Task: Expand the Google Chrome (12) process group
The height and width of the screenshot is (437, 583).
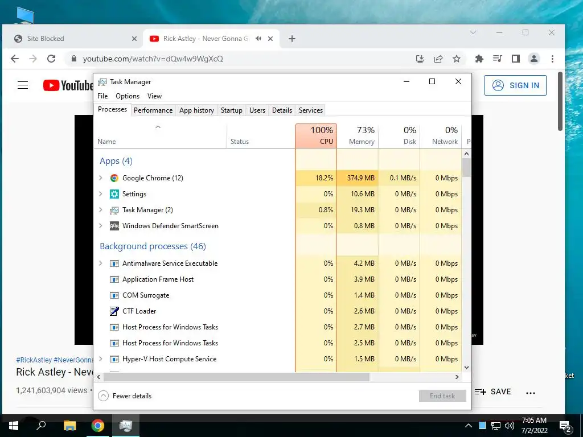Action: [100, 178]
